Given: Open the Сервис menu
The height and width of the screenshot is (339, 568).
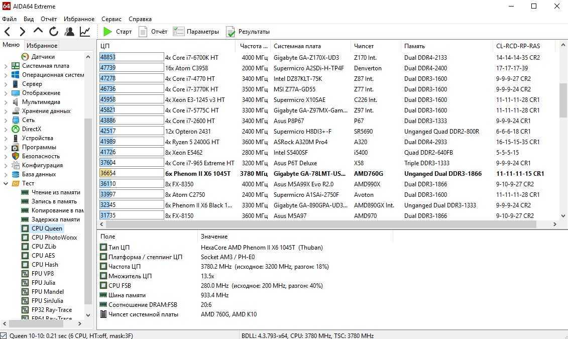Looking at the screenshot, I should 111,19.
